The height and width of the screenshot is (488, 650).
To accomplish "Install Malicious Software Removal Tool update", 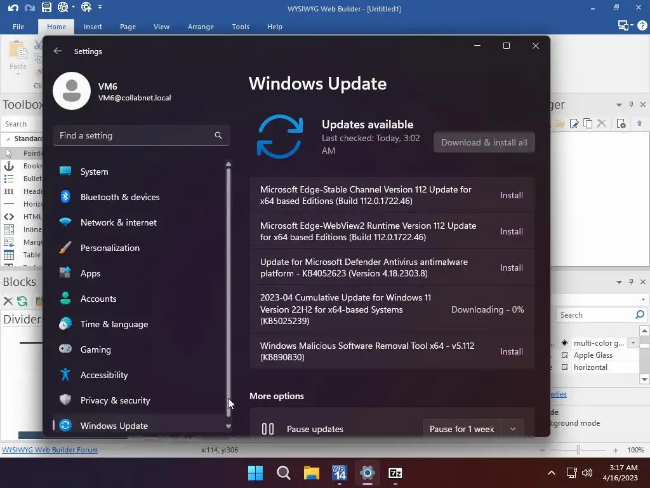I will click(511, 351).
